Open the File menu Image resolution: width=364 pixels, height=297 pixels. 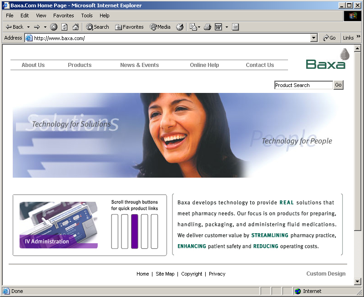coord(10,15)
